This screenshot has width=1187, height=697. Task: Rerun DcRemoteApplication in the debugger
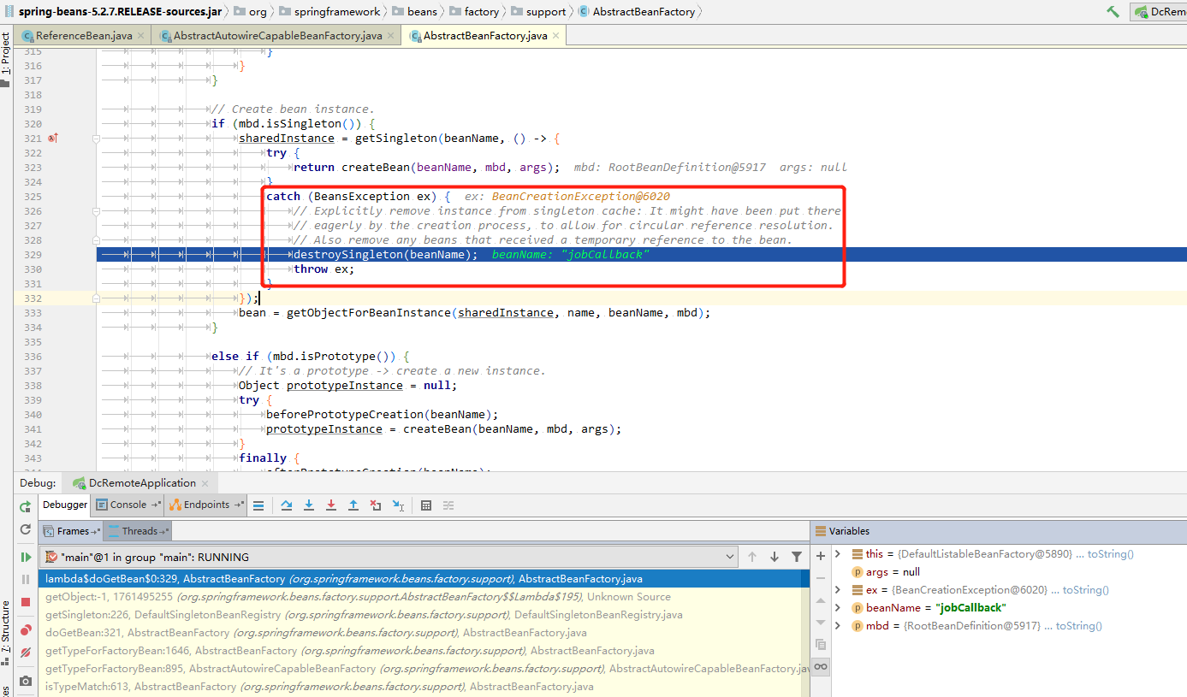tap(26, 506)
